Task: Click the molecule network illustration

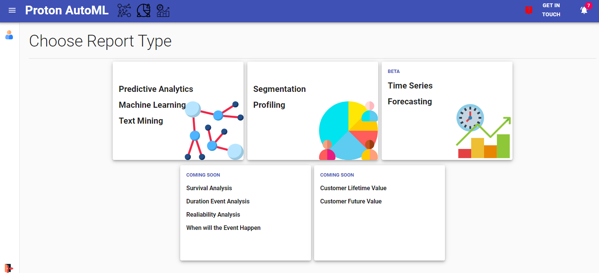Action: 214,130
